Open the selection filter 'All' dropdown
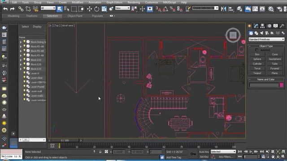The image size is (287, 161). click(48, 8)
